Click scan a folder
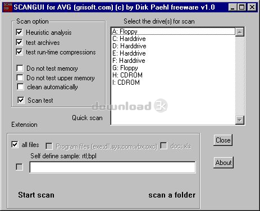260x211 pixels. pyautogui.click(x=172, y=195)
